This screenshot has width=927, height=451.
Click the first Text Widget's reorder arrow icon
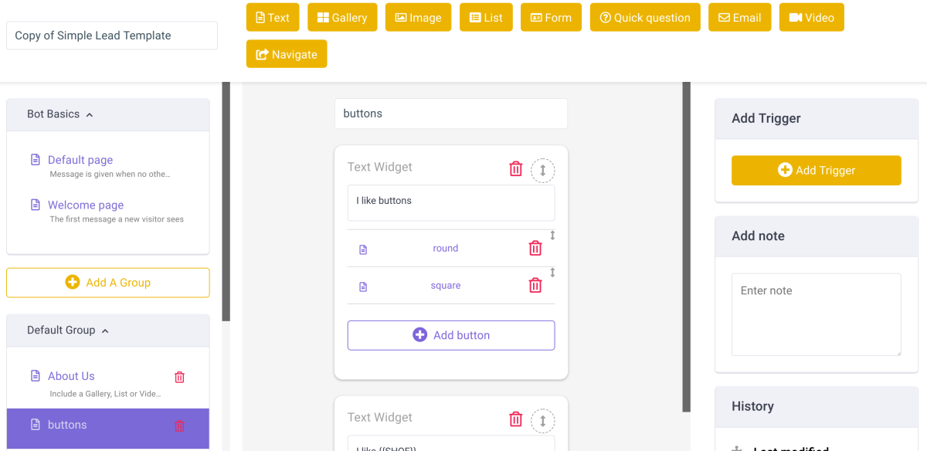click(543, 171)
